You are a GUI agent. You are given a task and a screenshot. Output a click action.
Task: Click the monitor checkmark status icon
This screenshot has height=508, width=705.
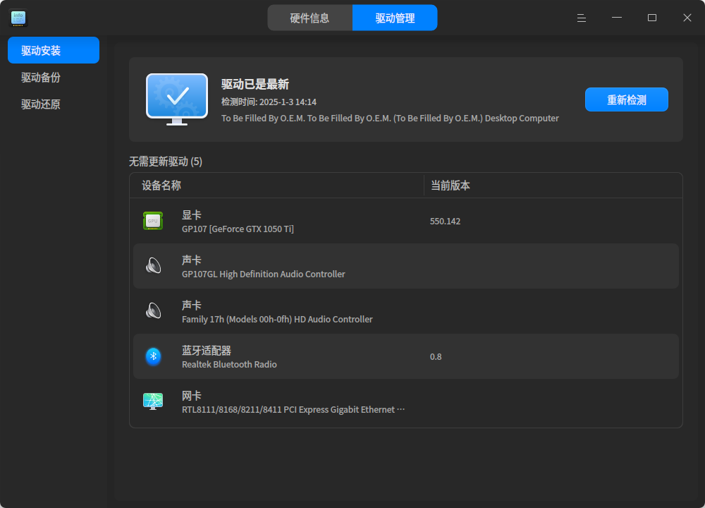coord(177,99)
